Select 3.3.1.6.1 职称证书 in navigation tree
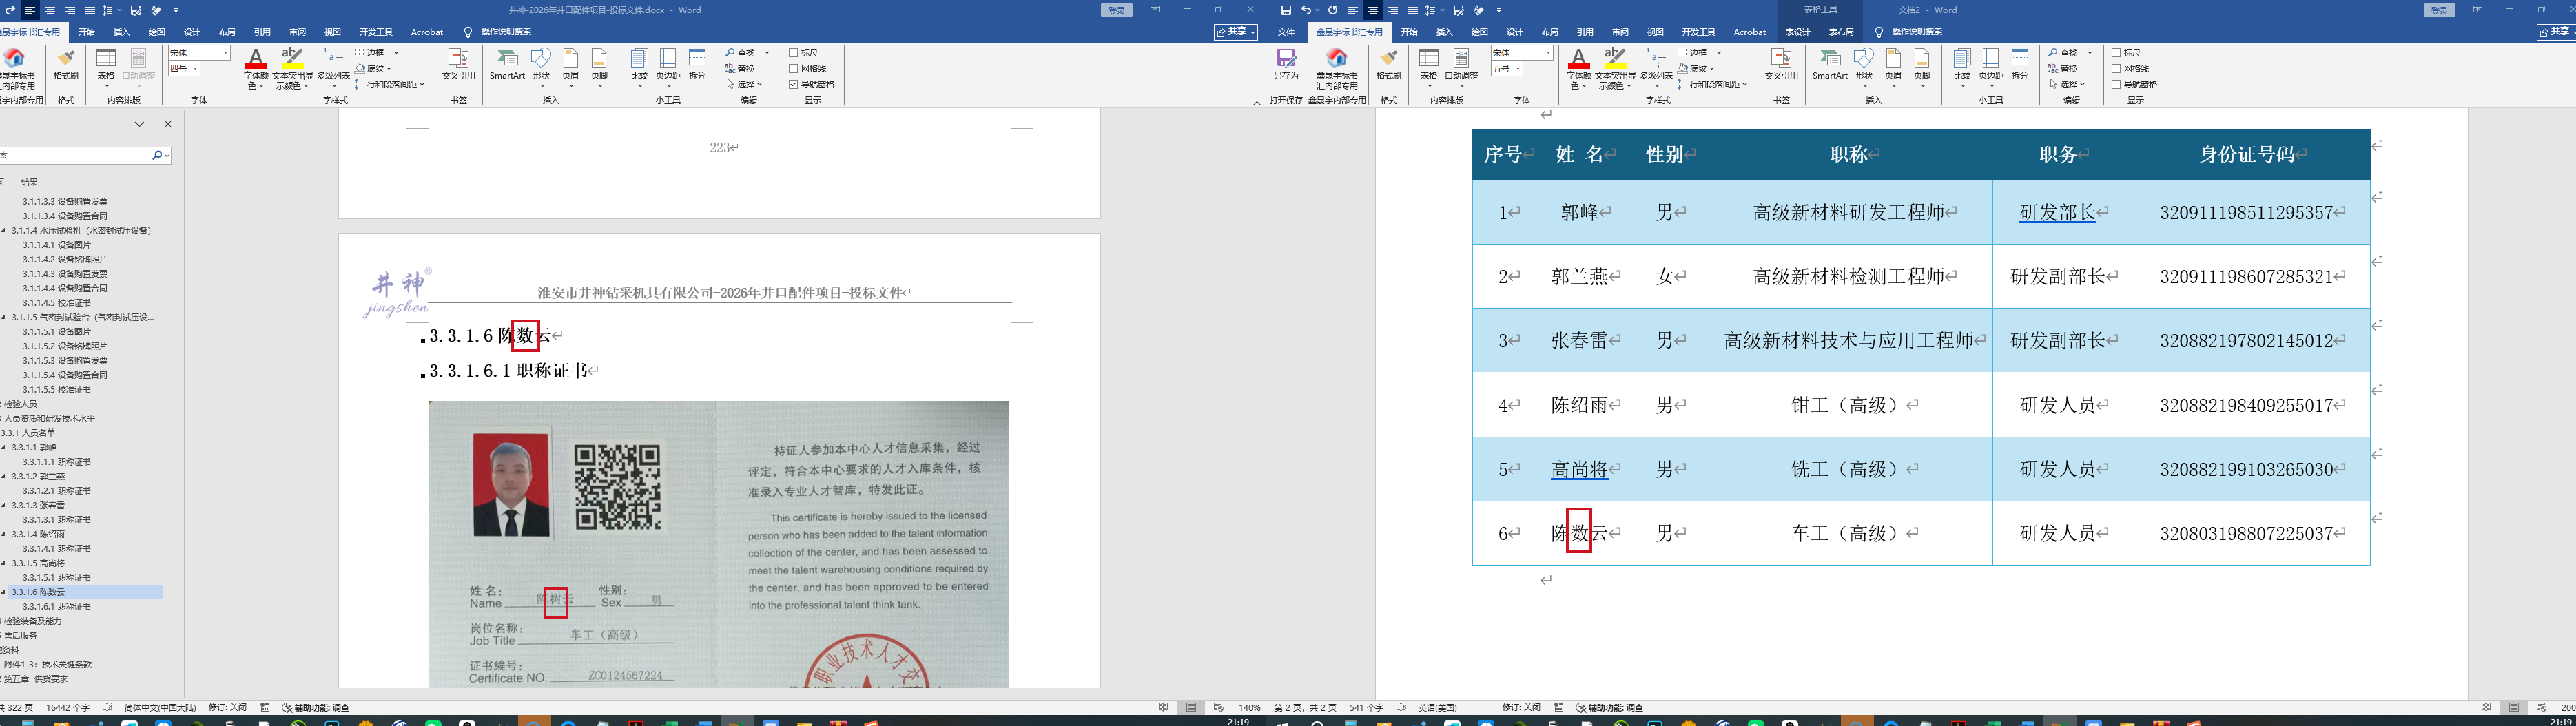The width and height of the screenshot is (2576, 726). pos(57,606)
